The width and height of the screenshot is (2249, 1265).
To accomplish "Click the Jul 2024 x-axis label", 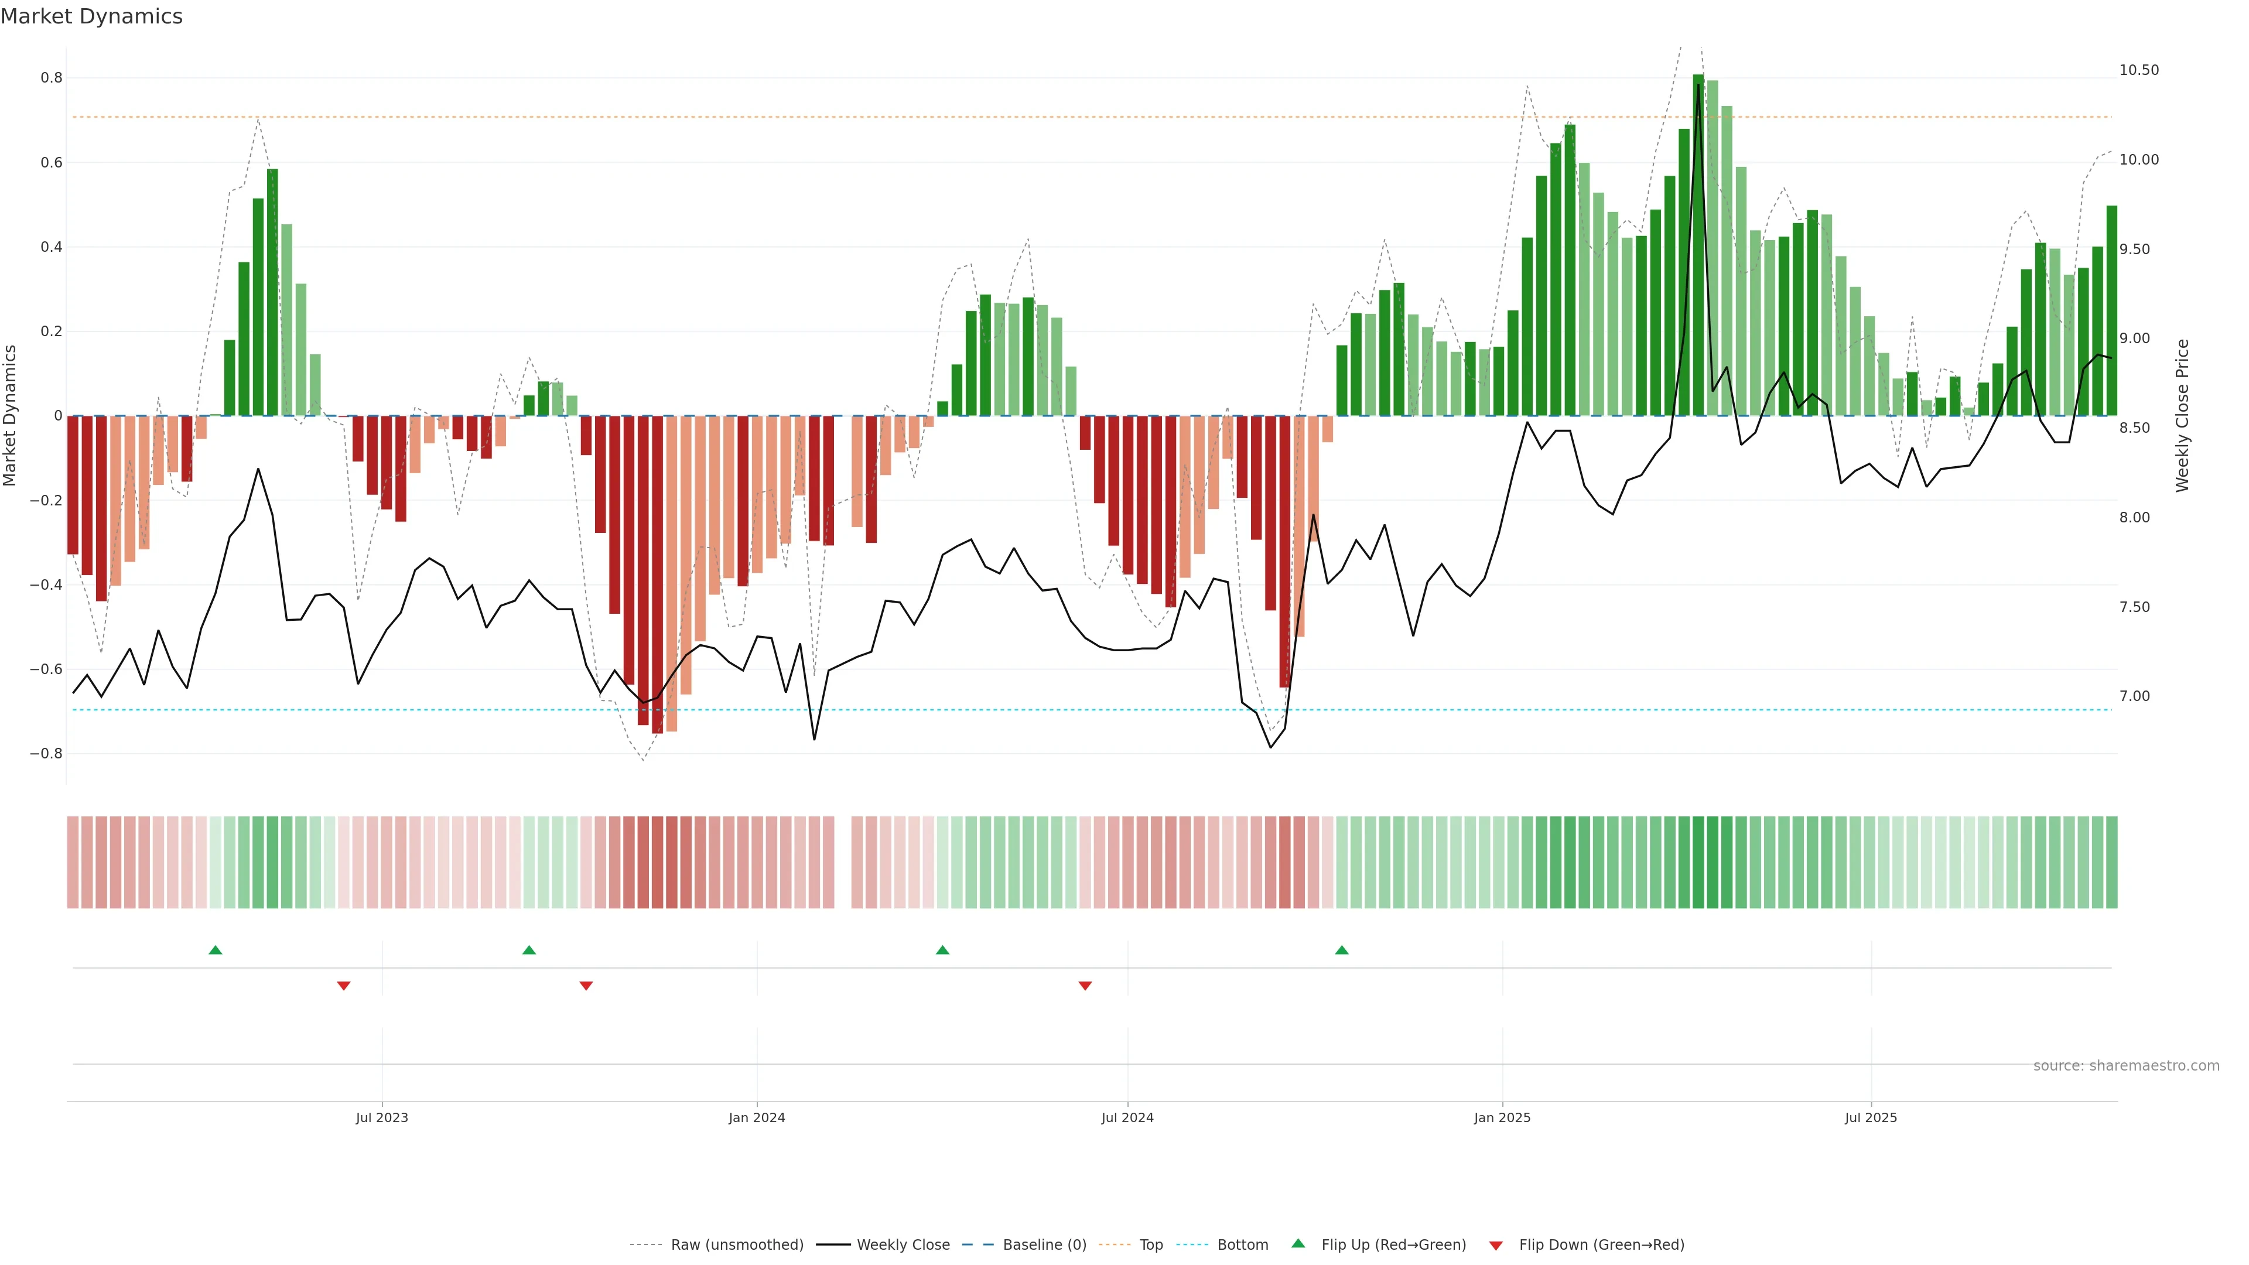I will click(x=1127, y=1117).
